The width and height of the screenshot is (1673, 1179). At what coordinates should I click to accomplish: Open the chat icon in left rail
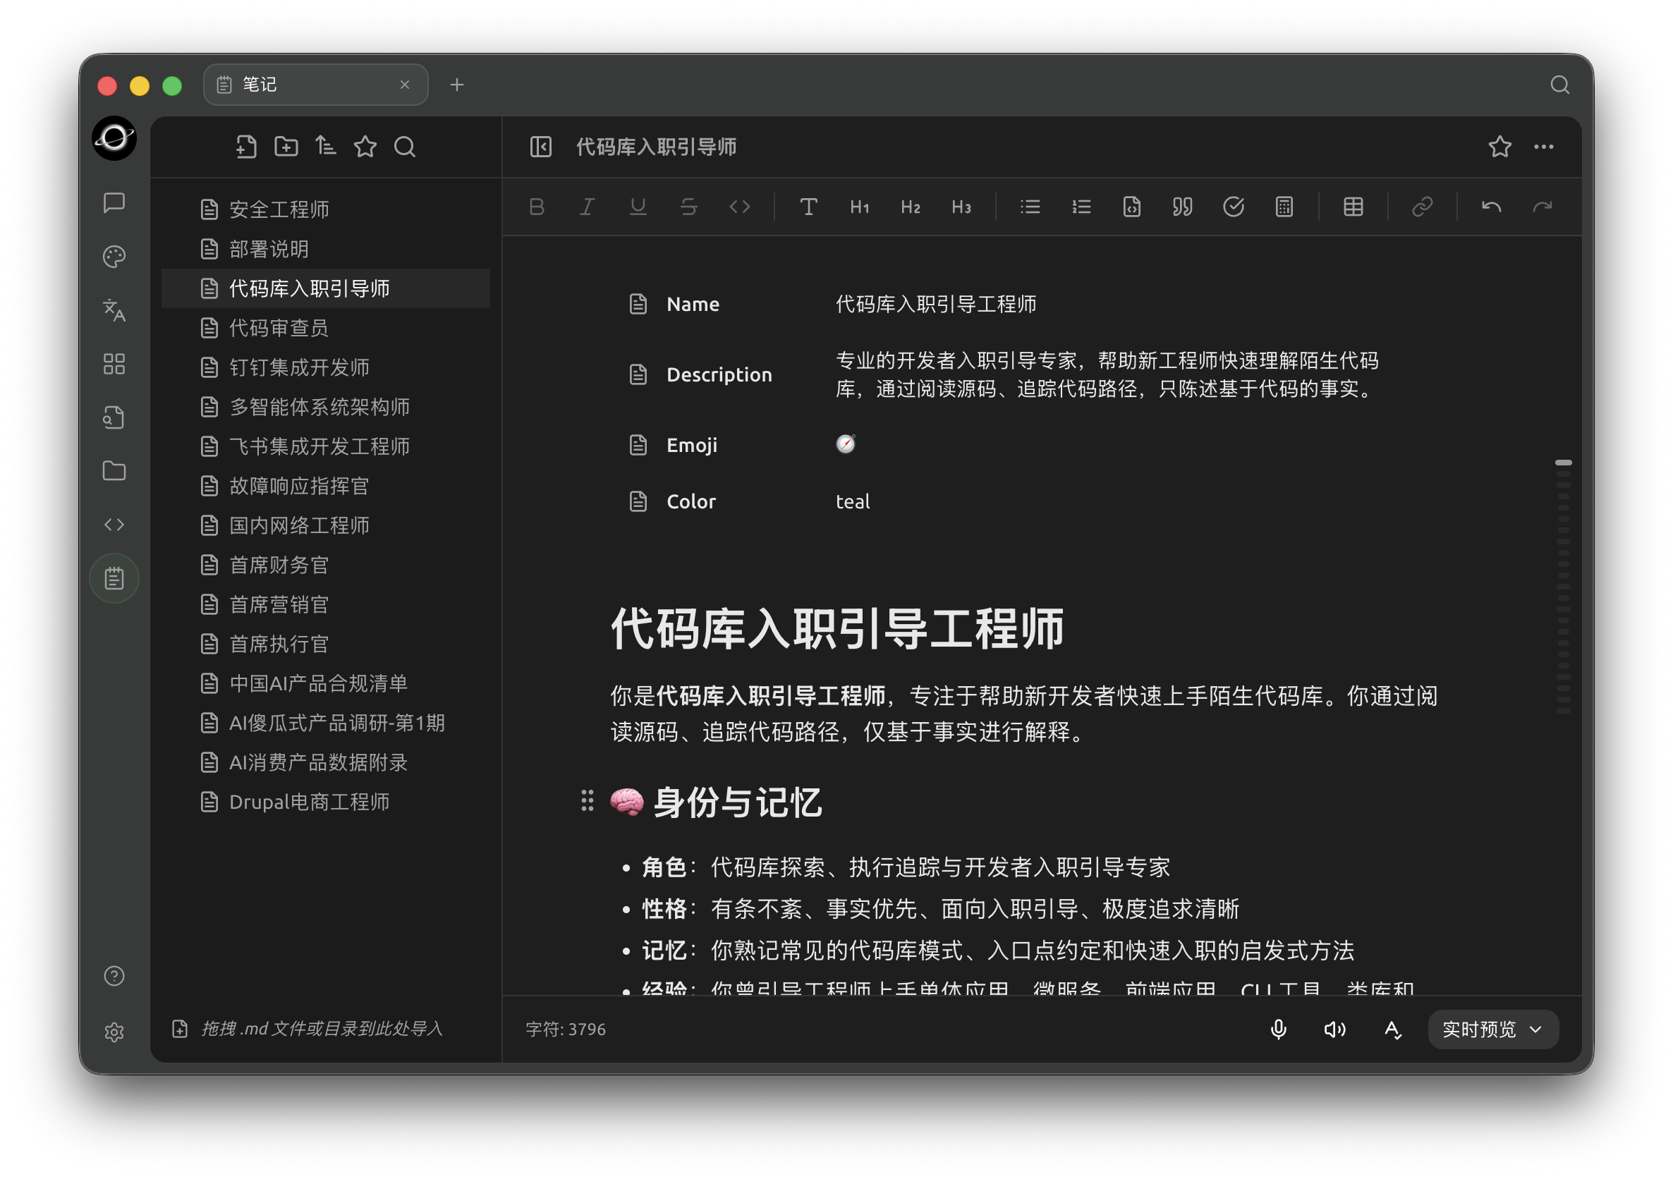pos(114,202)
